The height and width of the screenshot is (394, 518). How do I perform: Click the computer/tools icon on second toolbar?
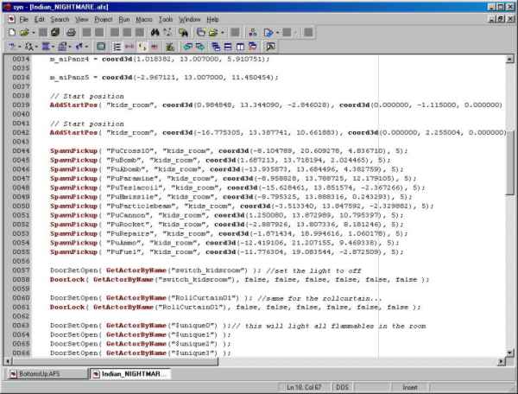pyautogui.click(x=62, y=47)
